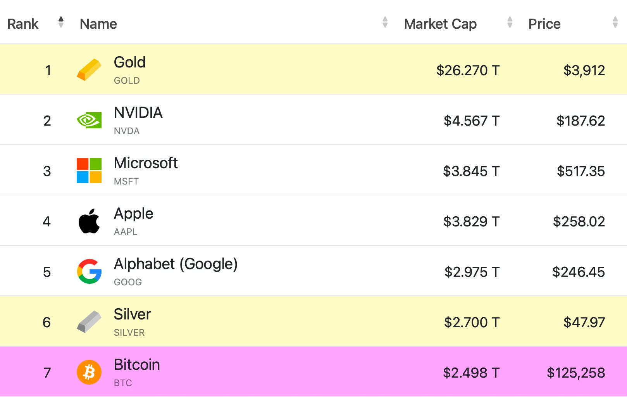This screenshot has height=397, width=627.
Task: Click the Silver ingot icon
Action: tap(89, 322)
